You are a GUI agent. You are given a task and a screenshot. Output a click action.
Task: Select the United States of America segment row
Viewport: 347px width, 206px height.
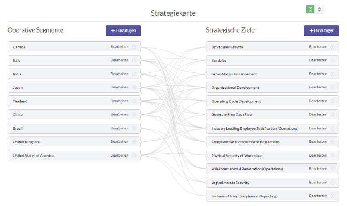74,155
